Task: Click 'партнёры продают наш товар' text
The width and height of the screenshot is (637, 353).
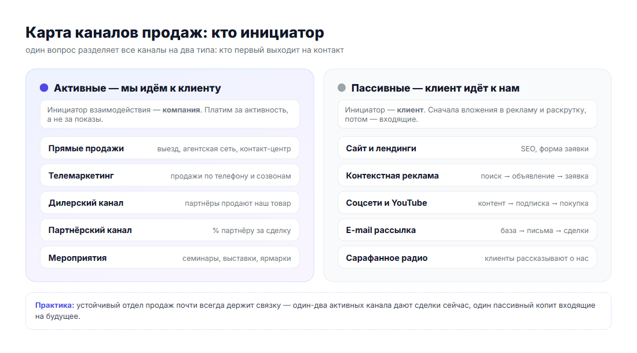Action: pyautogui.click(x=238, y=203)
